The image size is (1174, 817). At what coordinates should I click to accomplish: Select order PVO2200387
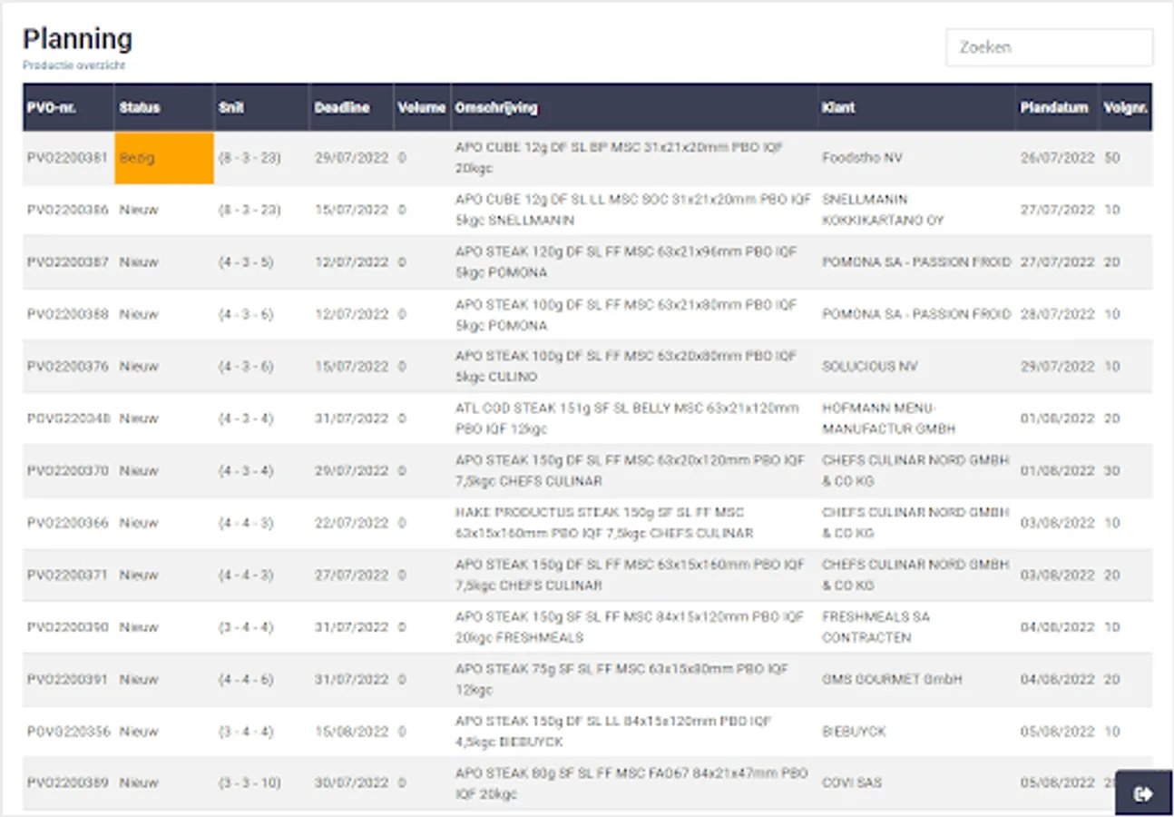[67, 262]
